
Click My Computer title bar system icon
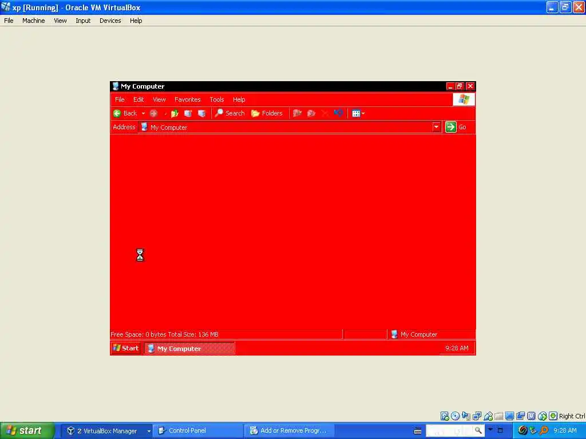click(x=115, y=86)
